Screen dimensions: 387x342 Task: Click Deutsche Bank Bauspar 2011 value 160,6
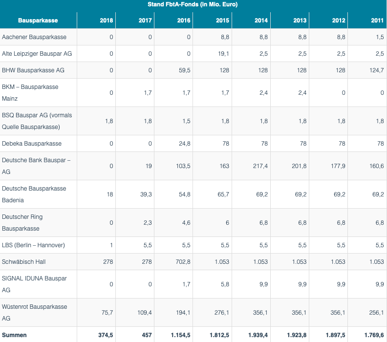pyautogui.click(x=377, y=166)
